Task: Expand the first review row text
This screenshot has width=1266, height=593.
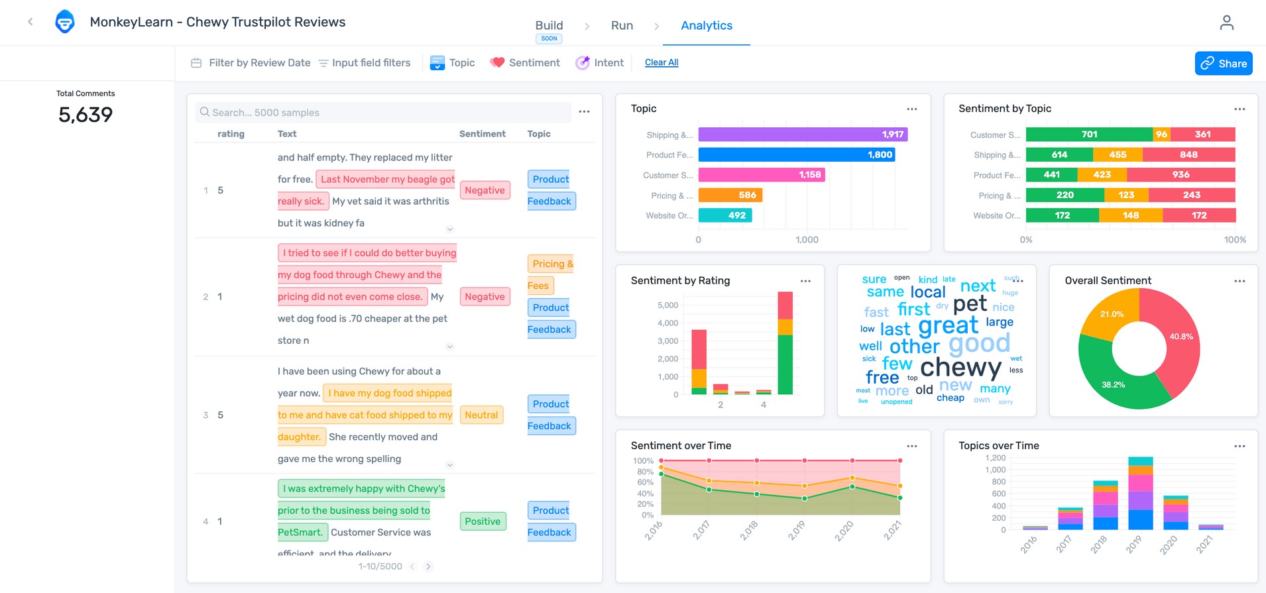Action: [449, 229]
